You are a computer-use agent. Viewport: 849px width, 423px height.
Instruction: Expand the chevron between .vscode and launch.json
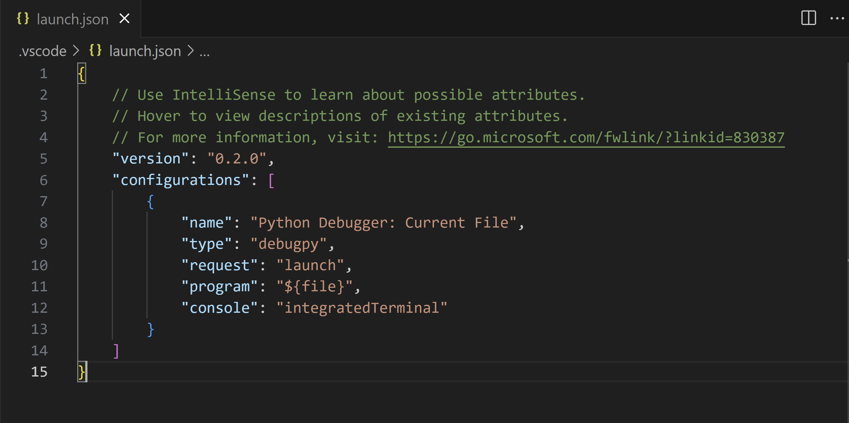77,51
